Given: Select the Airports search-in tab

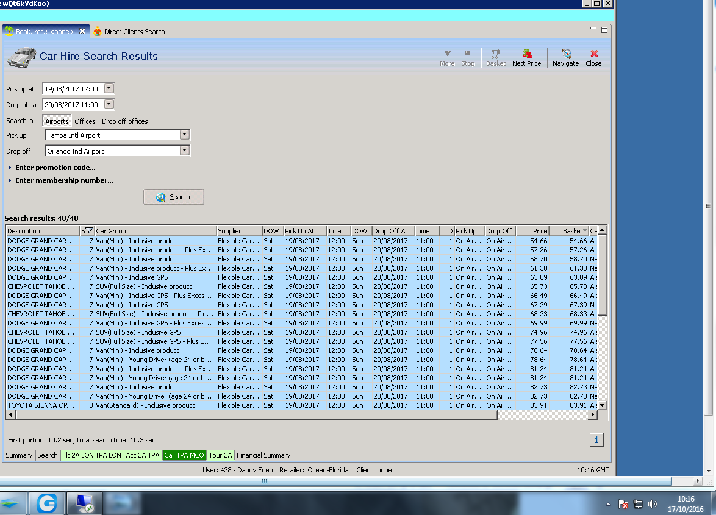Looking at the screenshot, I should pos(57,121).
